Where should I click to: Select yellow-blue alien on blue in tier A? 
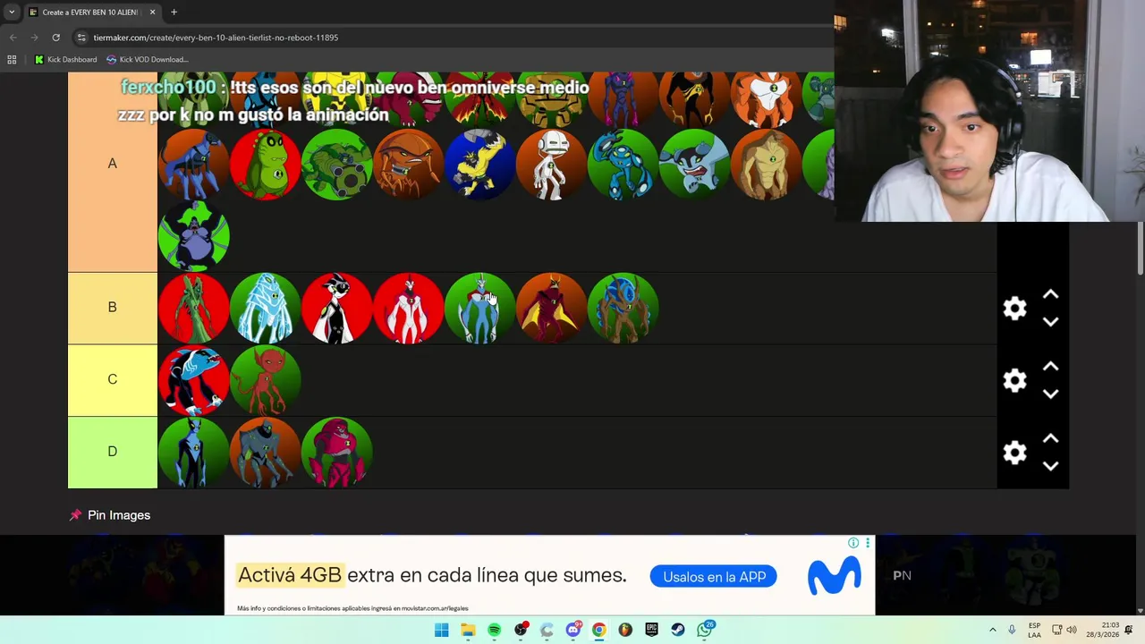(x=480, y=164)
